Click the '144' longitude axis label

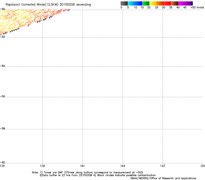pos(122,166)
